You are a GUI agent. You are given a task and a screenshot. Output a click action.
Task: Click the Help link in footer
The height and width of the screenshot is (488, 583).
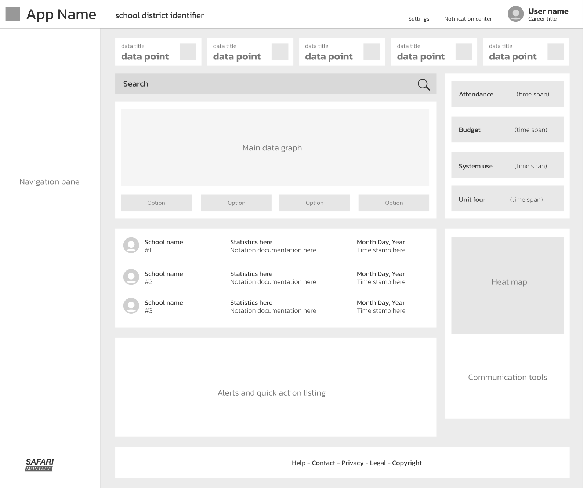tap(298, 463)
